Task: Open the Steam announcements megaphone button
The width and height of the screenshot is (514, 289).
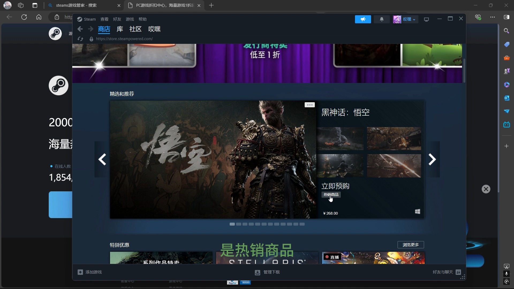Action: click(363, 19)
